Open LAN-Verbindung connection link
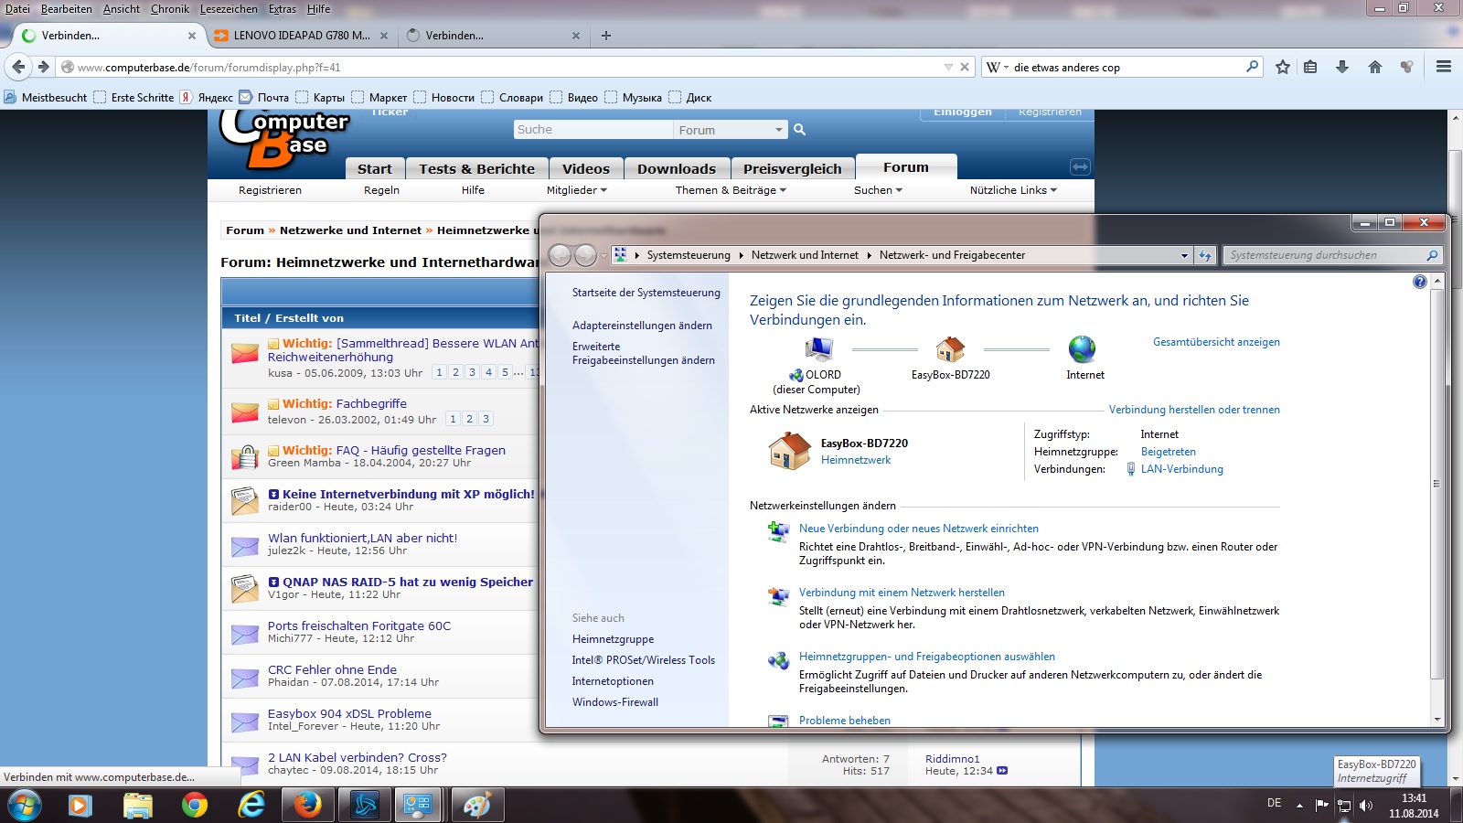The width and height of the screenshot is (1463, 823). [1181, 469]
